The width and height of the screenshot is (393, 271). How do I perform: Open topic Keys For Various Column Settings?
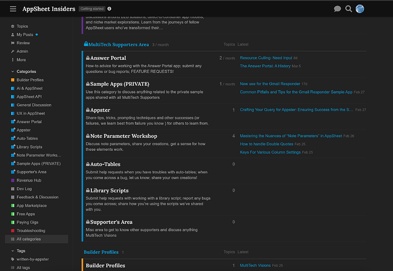pos(270,152)
